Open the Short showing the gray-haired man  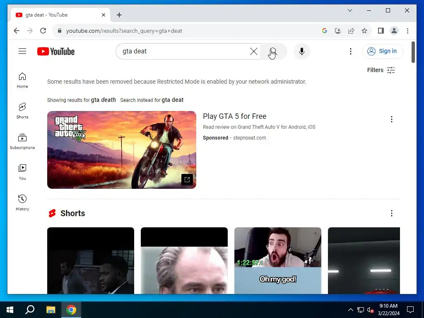pos(184,261)
